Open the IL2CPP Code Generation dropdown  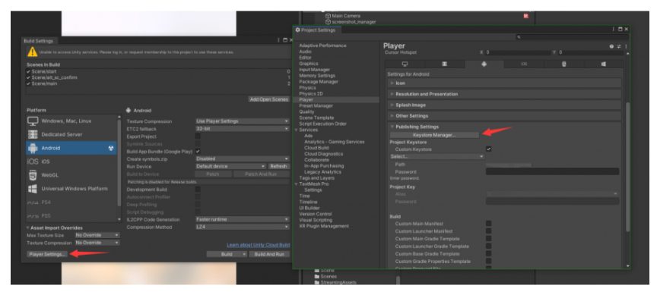coord(243,219)
